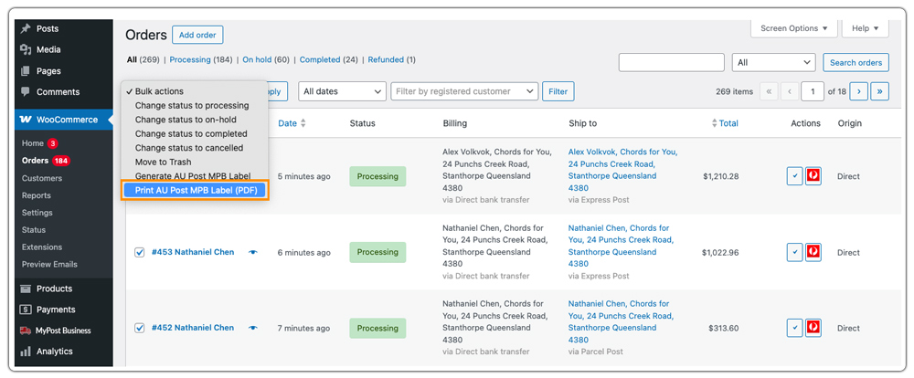Go to the next page of orders
The height and width of the screenshot is (378, 914).
[858, 91]
